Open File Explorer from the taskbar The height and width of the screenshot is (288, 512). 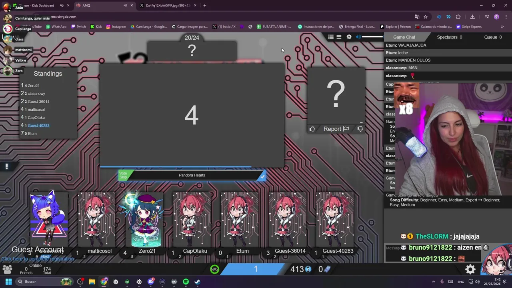pos(92,282)
